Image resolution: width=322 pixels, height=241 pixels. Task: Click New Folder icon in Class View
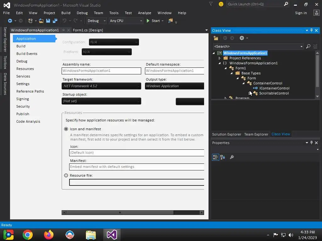tap(216, 38)
